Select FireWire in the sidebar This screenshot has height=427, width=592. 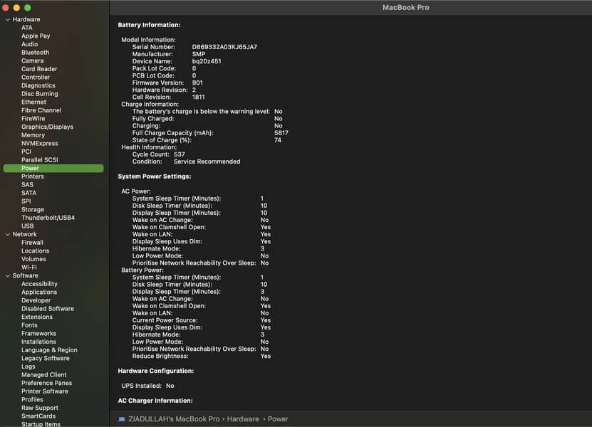pos(33,119)
